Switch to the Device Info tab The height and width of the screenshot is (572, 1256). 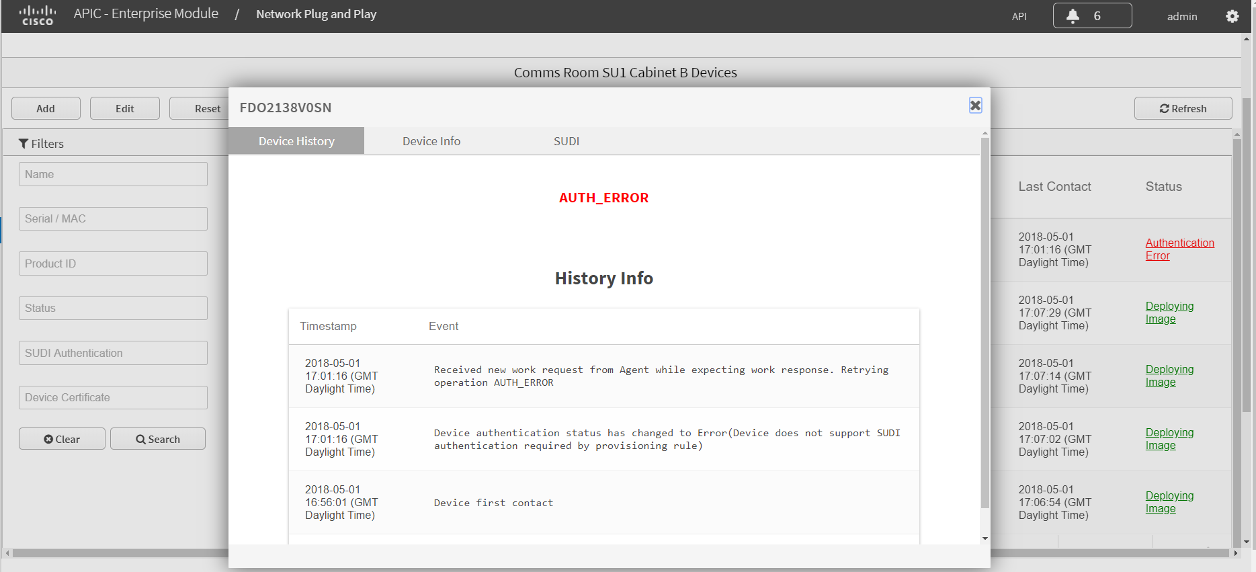point(431,141)
